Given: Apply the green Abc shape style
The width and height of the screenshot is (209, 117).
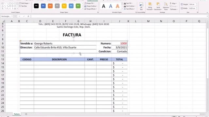Looking at the screenshot, I should click(78, 6).
